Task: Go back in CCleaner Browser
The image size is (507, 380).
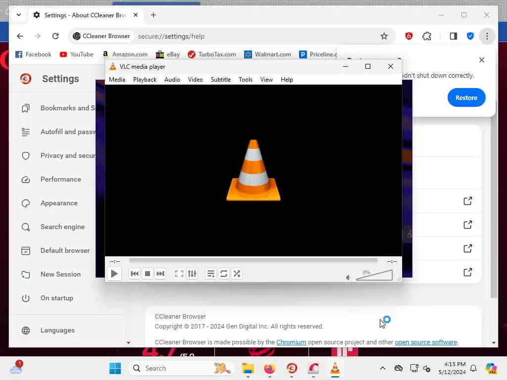Action: point(20,36)
